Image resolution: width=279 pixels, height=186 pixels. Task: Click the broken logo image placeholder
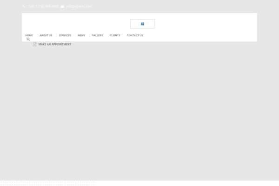pos(142,24)
